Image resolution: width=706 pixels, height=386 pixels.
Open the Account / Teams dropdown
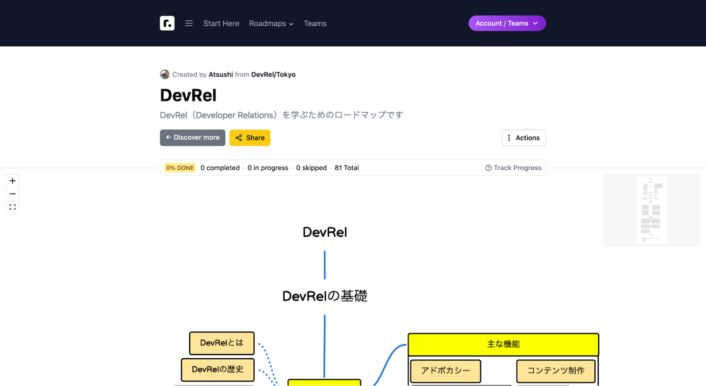[507, 24]
